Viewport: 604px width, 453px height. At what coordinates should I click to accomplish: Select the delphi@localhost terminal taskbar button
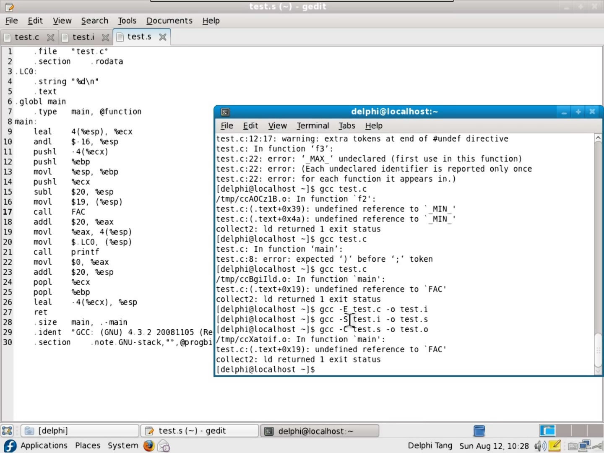click(x=319, y=431)
